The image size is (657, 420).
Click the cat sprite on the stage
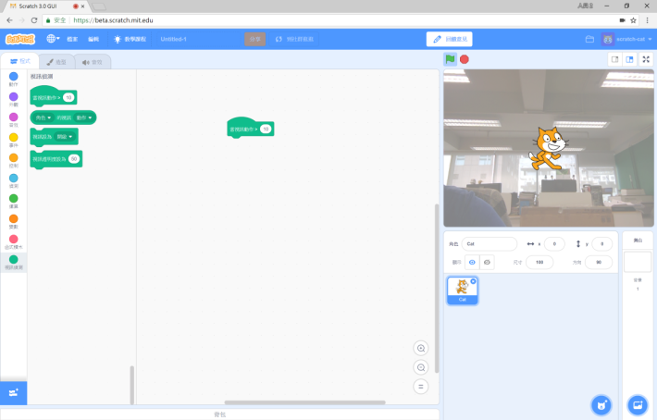548,149
